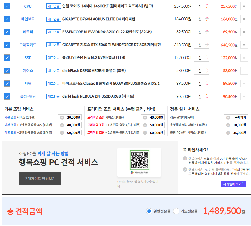251x226 pixels.
Task: Uncheck the 메인보드 row checkbox
Action: point(7,19)
